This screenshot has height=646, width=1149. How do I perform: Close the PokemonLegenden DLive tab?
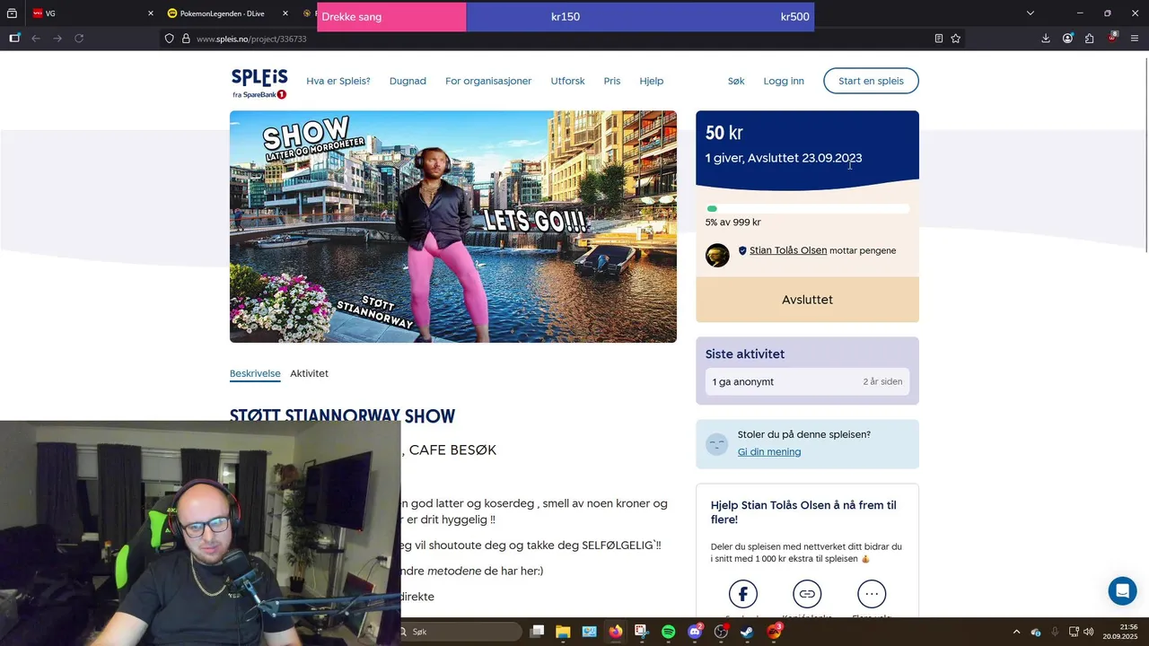285,13
